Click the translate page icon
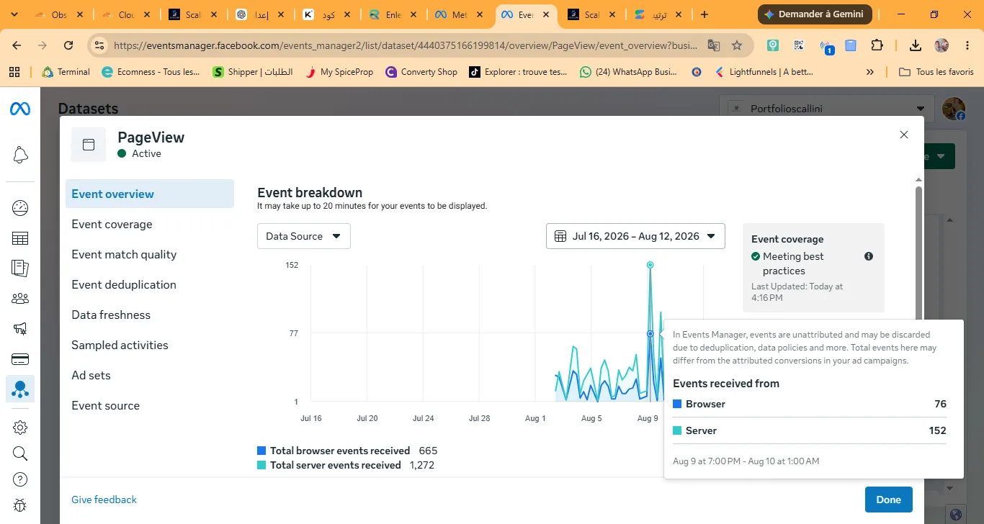Viewport: 984px width, 524px height. [x=714, y=45]
